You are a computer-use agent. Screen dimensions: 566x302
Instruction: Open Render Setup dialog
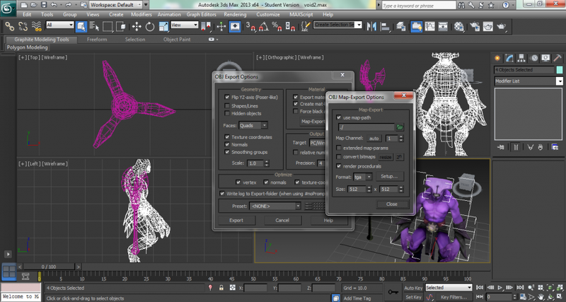click(475, 26)
